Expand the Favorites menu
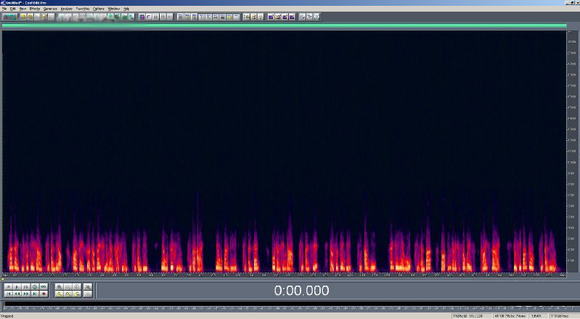This screenshot has width=580, height=319. 83,9
